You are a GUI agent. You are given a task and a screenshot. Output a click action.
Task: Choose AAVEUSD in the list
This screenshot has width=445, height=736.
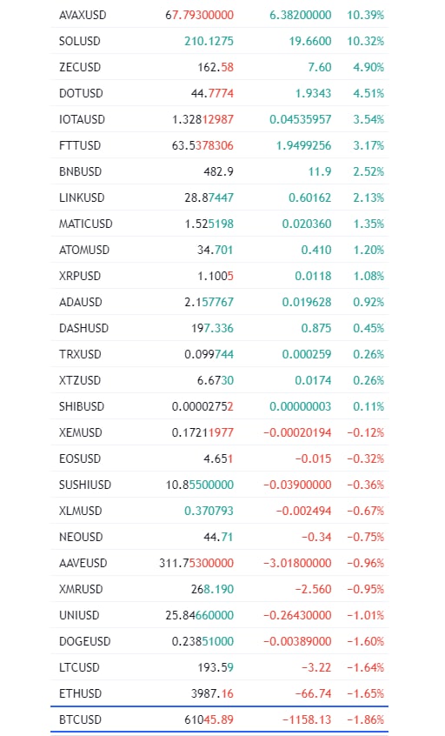tap(219, 563)
